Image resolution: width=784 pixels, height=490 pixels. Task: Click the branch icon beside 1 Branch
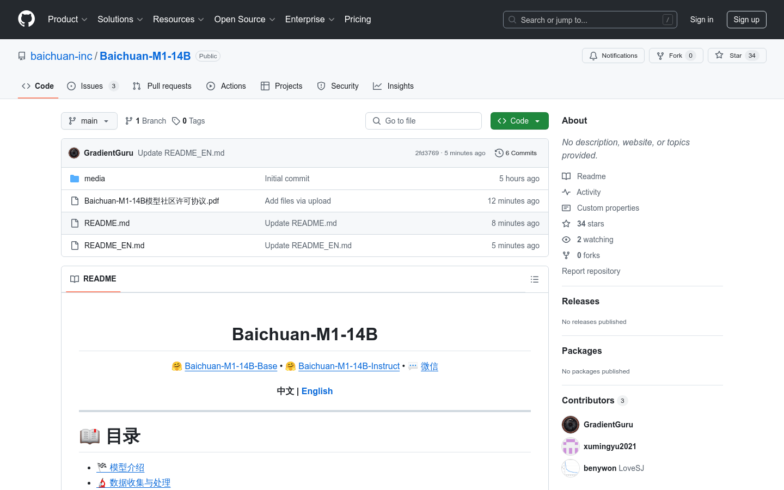point(128,120)
